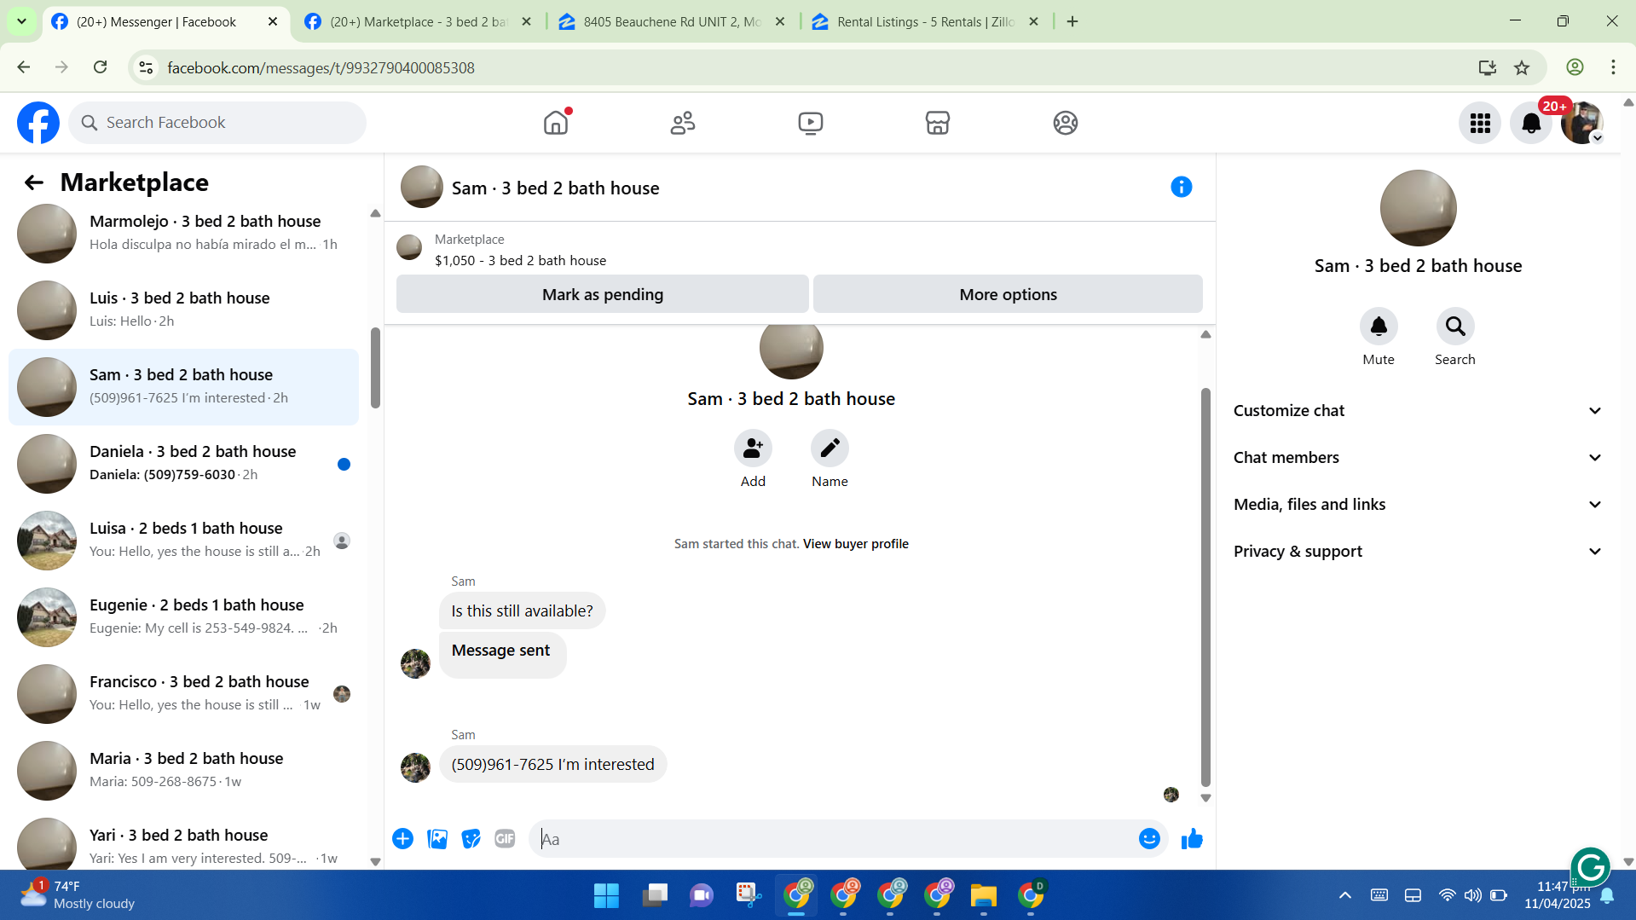1636x920 pixels.
Task: Open weather widget showing 74°F
Action: tap(77, 895)
